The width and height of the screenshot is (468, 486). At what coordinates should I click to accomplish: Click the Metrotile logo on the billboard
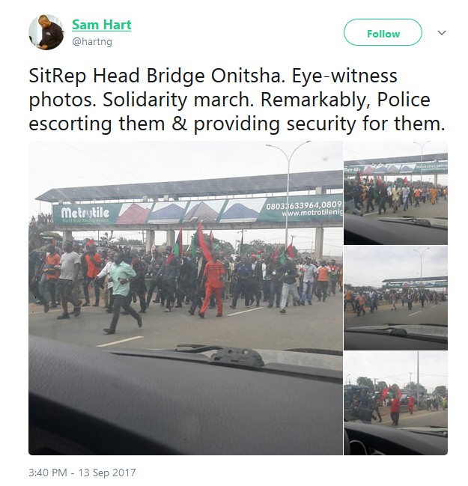click(x=79, y=214)
